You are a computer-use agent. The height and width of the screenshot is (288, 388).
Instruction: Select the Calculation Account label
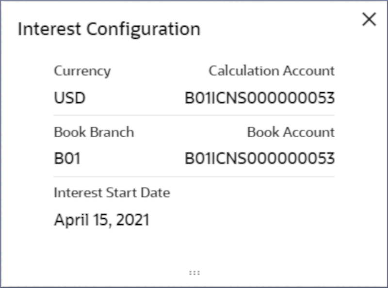point(271,71)
